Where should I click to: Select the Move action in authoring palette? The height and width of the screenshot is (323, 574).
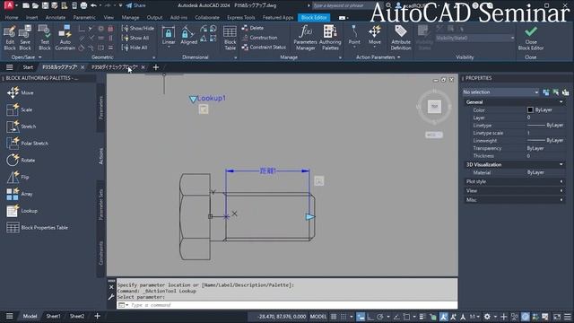[x=20, y=92]
